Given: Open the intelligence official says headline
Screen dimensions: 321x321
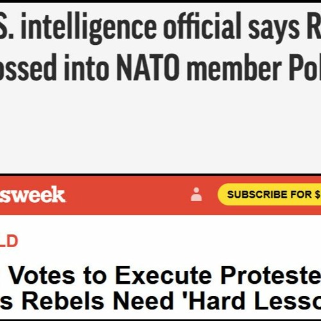Looking at the screenshot, I should tap(160, 28).
